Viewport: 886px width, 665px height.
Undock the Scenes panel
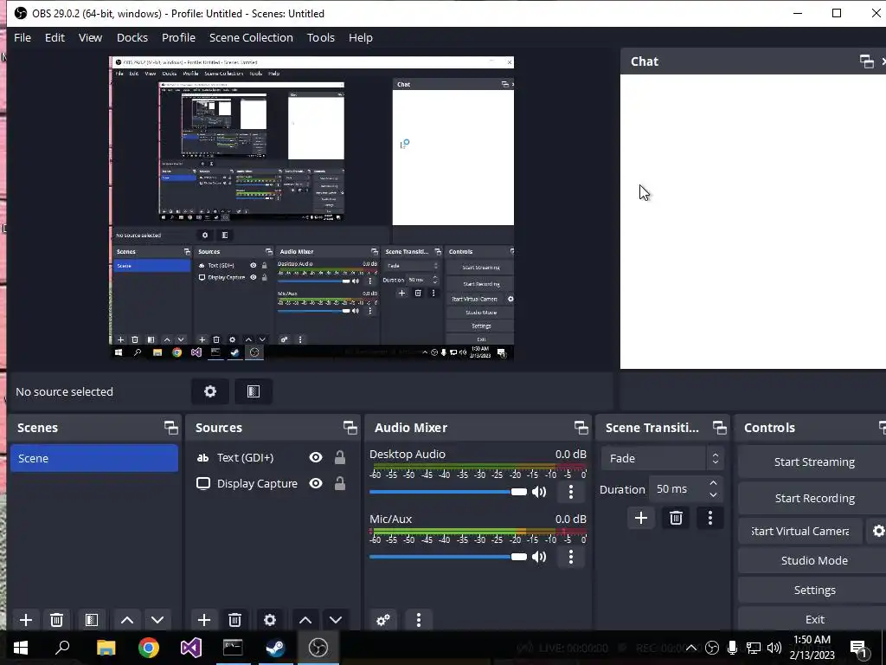170,428
